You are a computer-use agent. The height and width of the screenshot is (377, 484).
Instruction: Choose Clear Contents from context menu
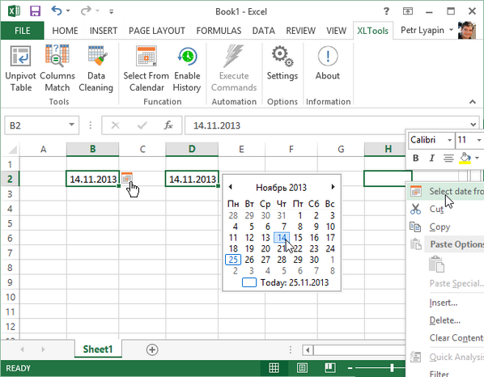coord(445,338)
